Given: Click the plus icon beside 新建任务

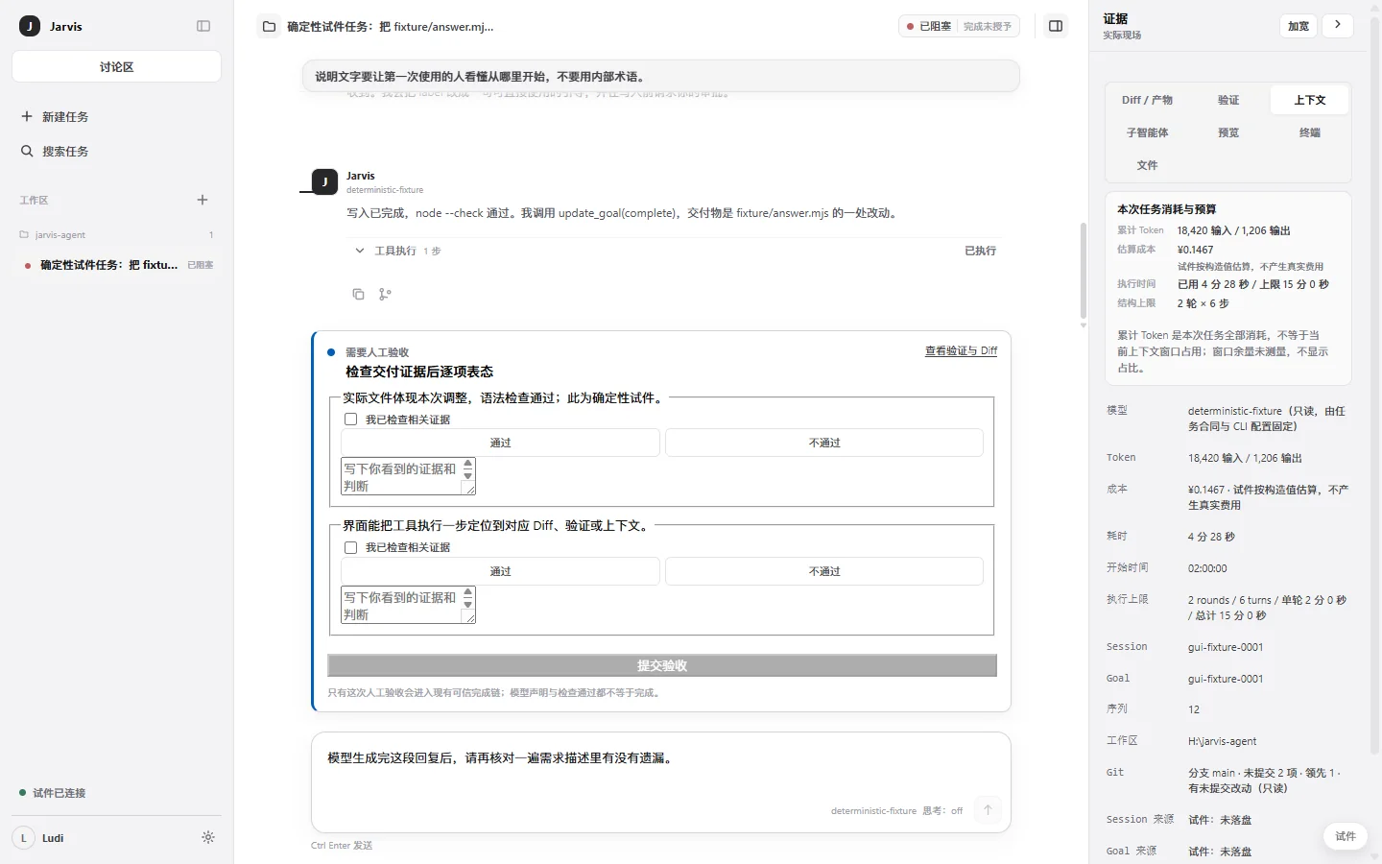Looking at the screenshot, I should (27, 116).
